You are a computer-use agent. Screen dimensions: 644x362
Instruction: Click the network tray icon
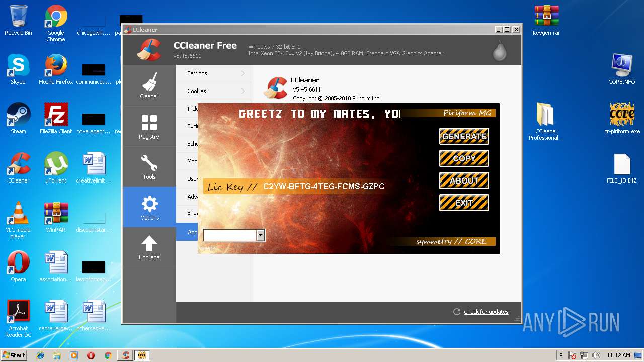[584, 355]
